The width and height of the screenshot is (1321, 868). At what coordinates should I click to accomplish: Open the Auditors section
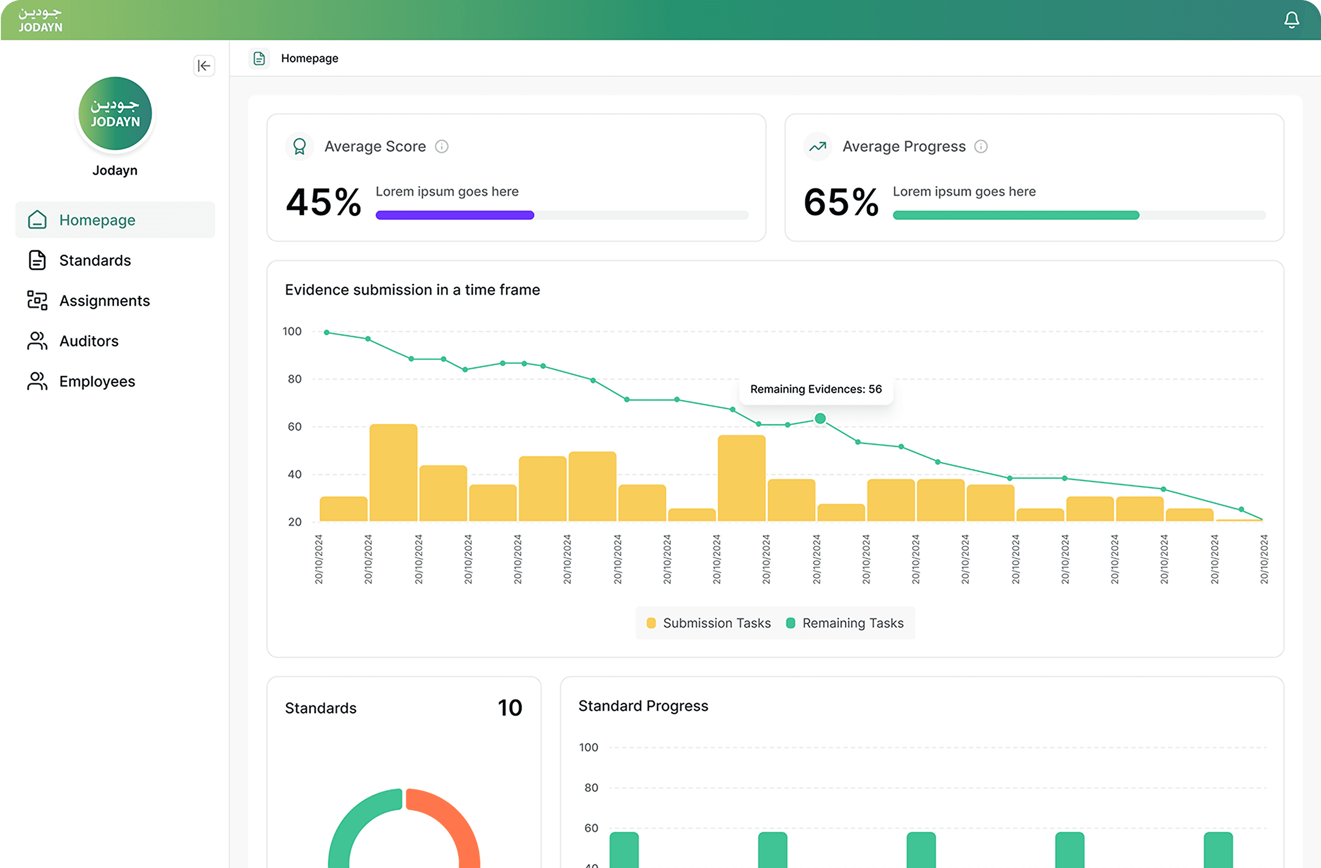click(89, 341)
